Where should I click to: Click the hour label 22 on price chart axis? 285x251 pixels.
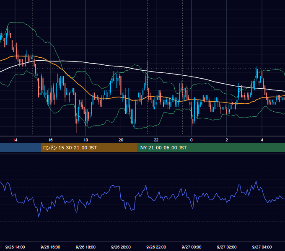coord(156,140)
